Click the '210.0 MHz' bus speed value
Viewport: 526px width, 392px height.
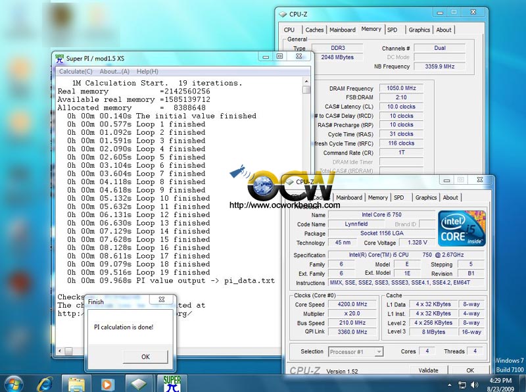tap(352, 323)
